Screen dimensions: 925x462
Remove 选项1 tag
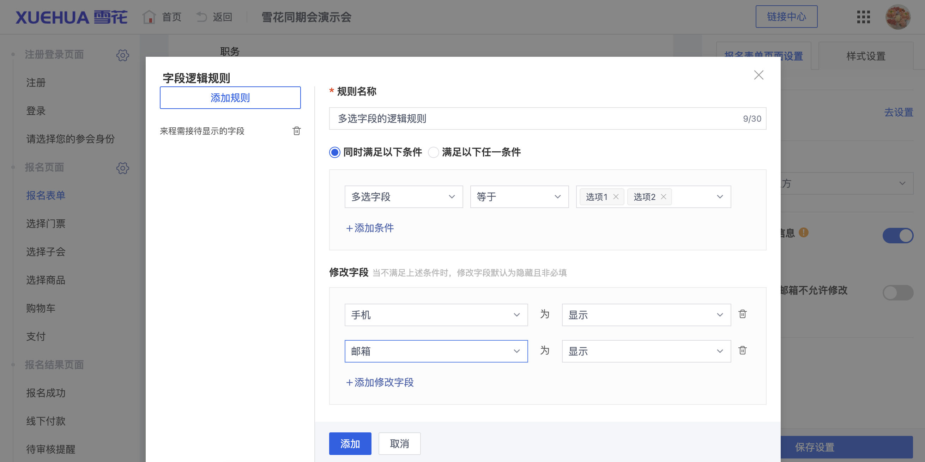point(616,197)
